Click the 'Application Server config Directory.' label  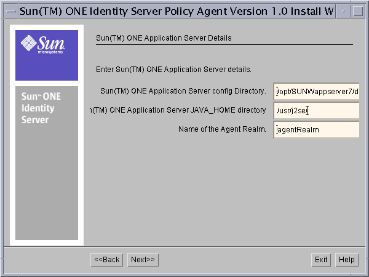[x=183, y=91]
